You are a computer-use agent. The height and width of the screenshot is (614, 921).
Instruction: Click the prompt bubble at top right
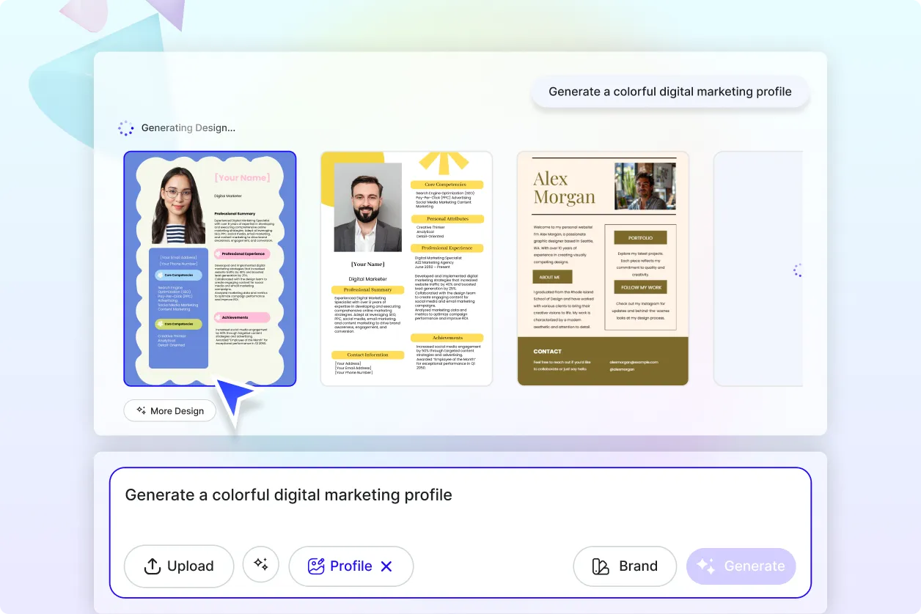(669, 92)
